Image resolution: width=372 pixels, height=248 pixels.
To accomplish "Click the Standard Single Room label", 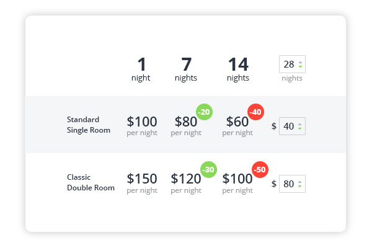I will pos(88,125).
